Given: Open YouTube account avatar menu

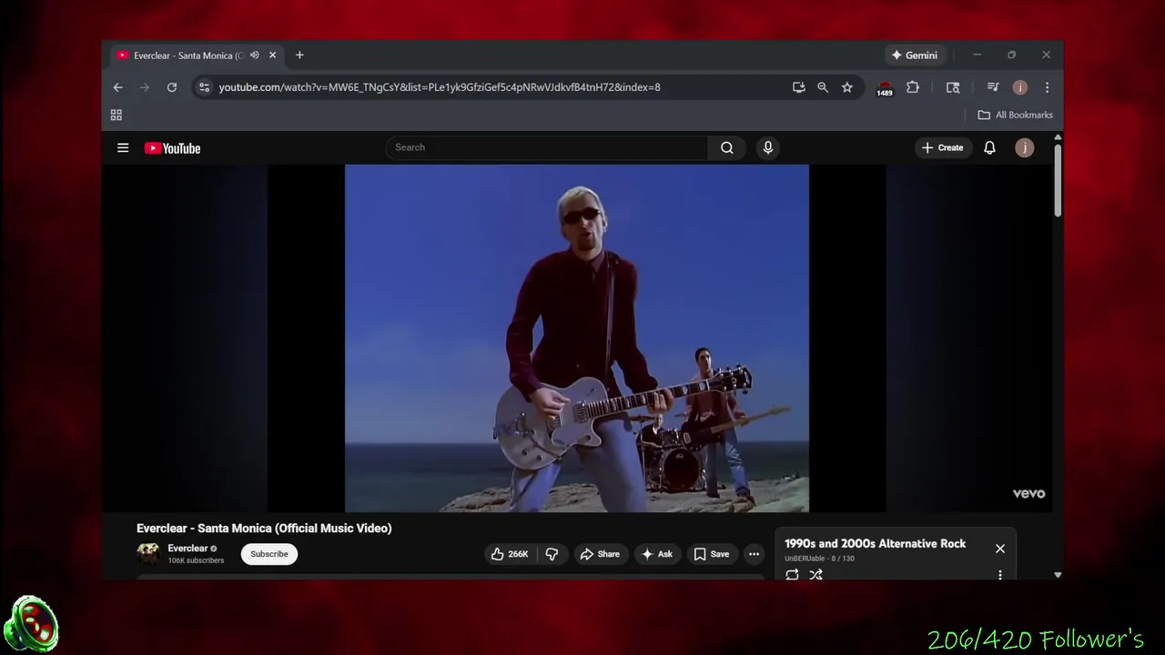Looking at the screenshot, I should click(x=1024, y=147).
